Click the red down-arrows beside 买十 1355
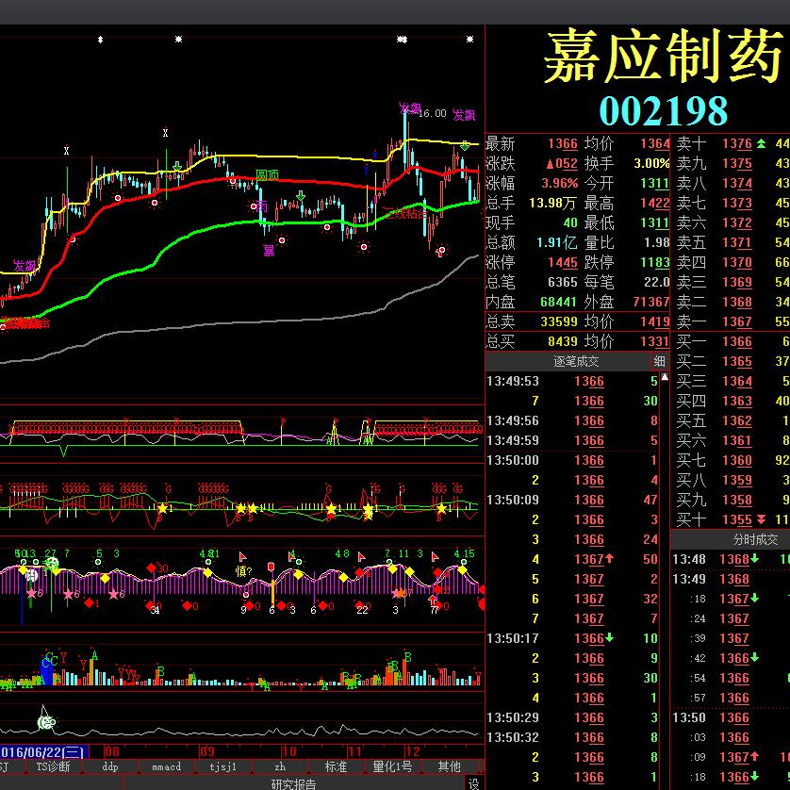 tap(762, 520)
